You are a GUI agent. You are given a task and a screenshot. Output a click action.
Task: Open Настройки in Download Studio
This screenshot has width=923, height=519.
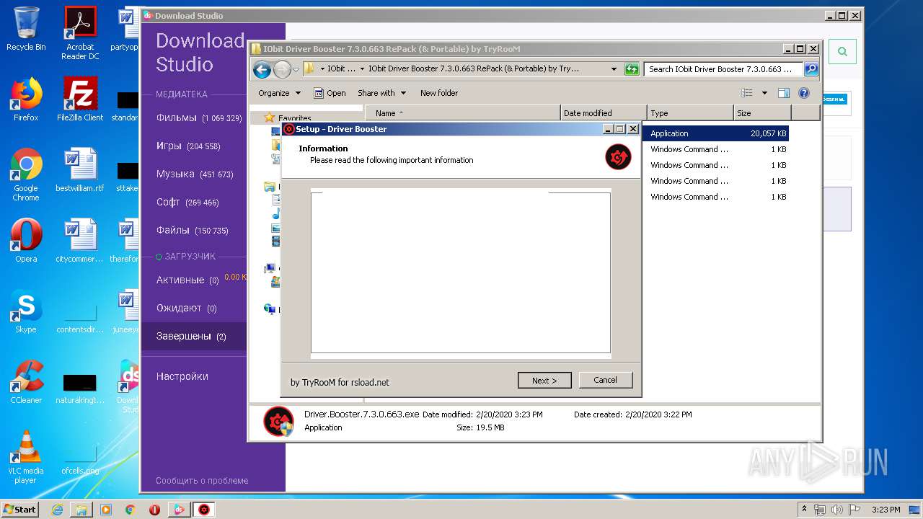(182, 376)
